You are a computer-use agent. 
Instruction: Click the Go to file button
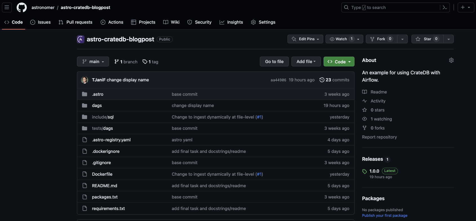coord(274,61)
